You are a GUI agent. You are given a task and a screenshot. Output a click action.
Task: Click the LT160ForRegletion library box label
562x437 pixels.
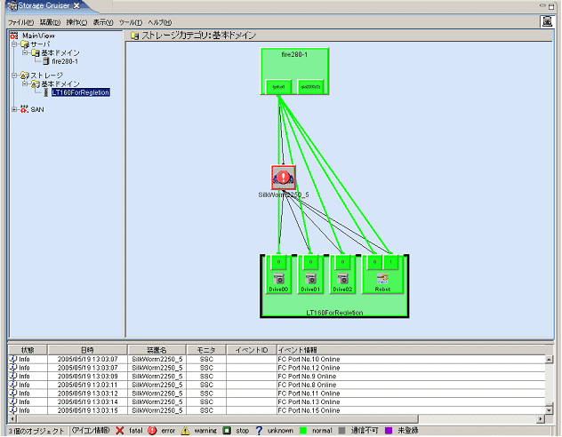[334, 313]
